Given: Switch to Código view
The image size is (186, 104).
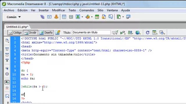Looking at the screenshot, I should [15, 33].
